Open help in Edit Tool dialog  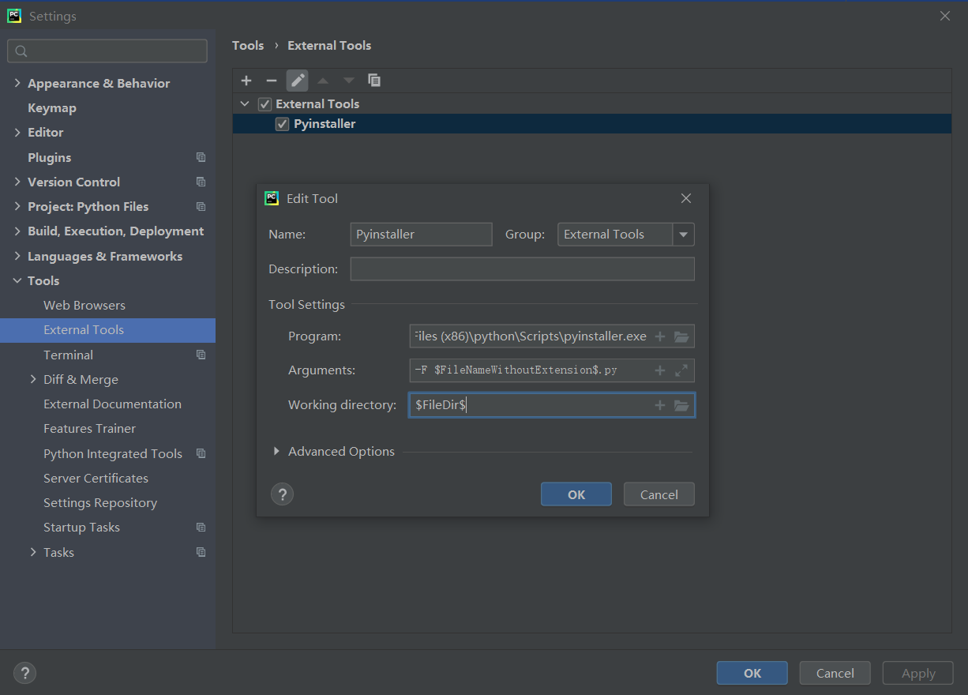(x=282, y=494)
